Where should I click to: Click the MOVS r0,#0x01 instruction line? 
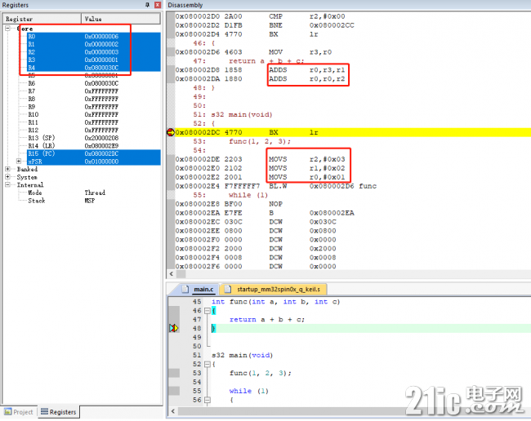click(260, 177)
